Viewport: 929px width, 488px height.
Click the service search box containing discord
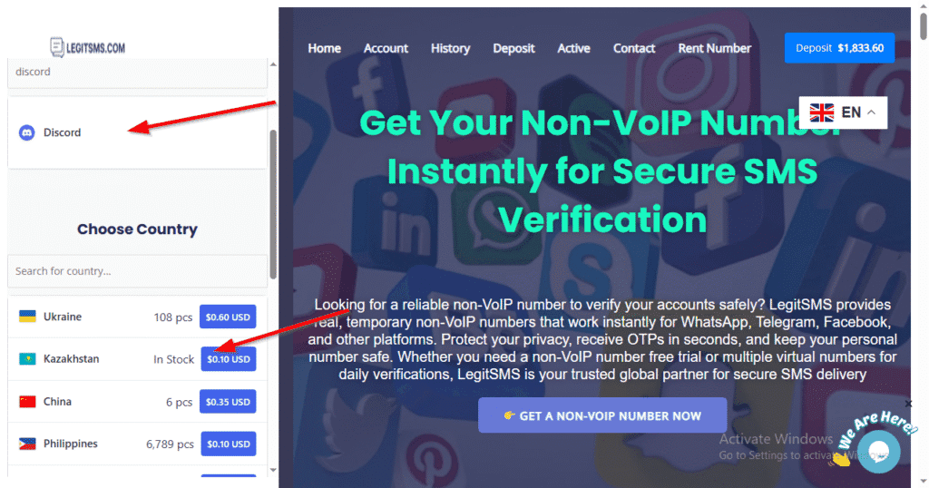pos(136,72)
